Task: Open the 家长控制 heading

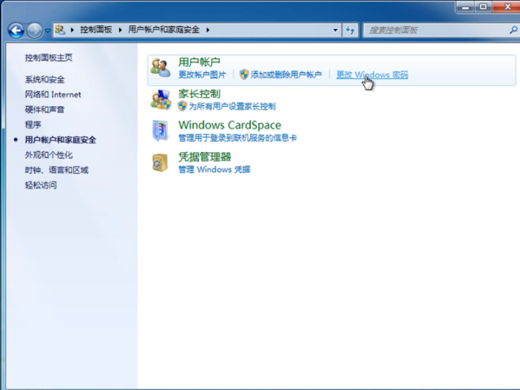Action: coord(200,93)
